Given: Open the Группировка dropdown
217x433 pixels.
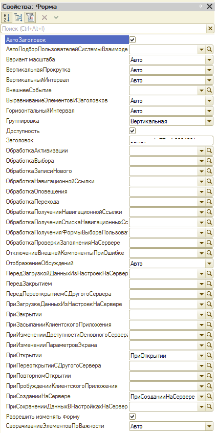Looking at the screenshot, I should pyautogui.click(x=209, y=121).
